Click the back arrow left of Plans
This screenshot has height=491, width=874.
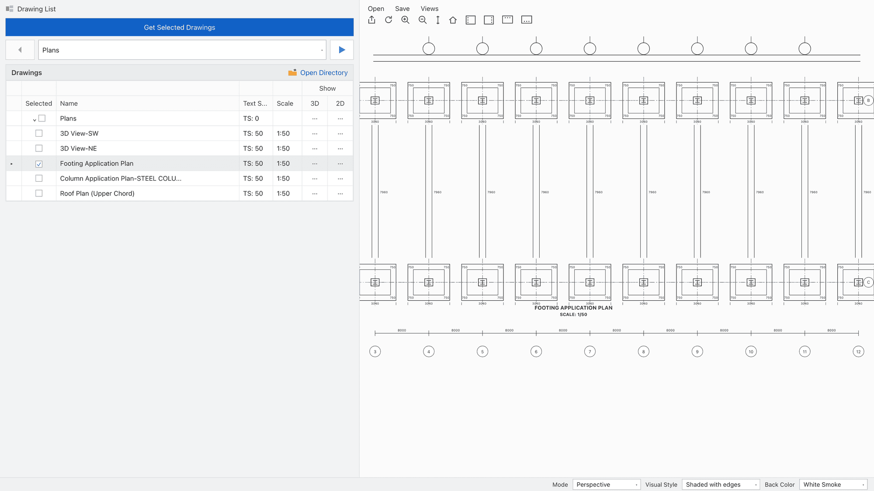pyautogui.click(x=20, y=50)
